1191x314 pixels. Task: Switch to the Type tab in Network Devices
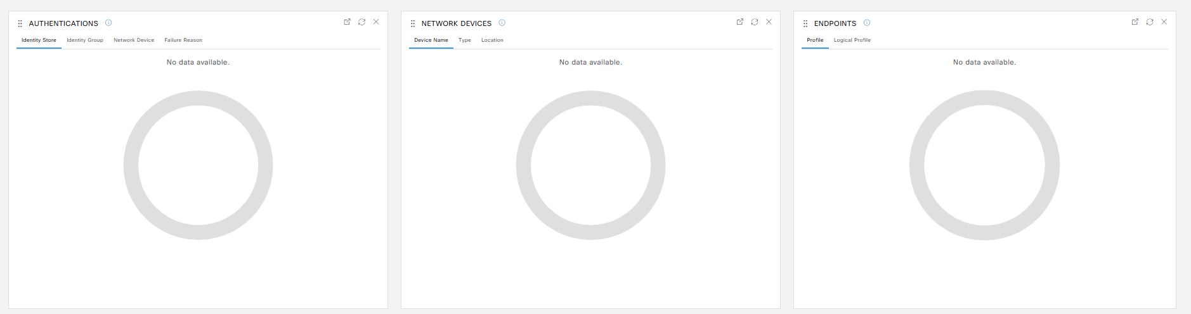pyautogui.click(x=465, y=40)
